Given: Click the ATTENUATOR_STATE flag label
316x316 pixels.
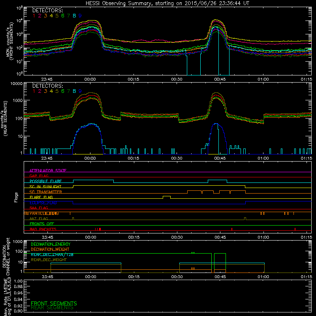Looking at the screenshot, I should pos(48,171).
